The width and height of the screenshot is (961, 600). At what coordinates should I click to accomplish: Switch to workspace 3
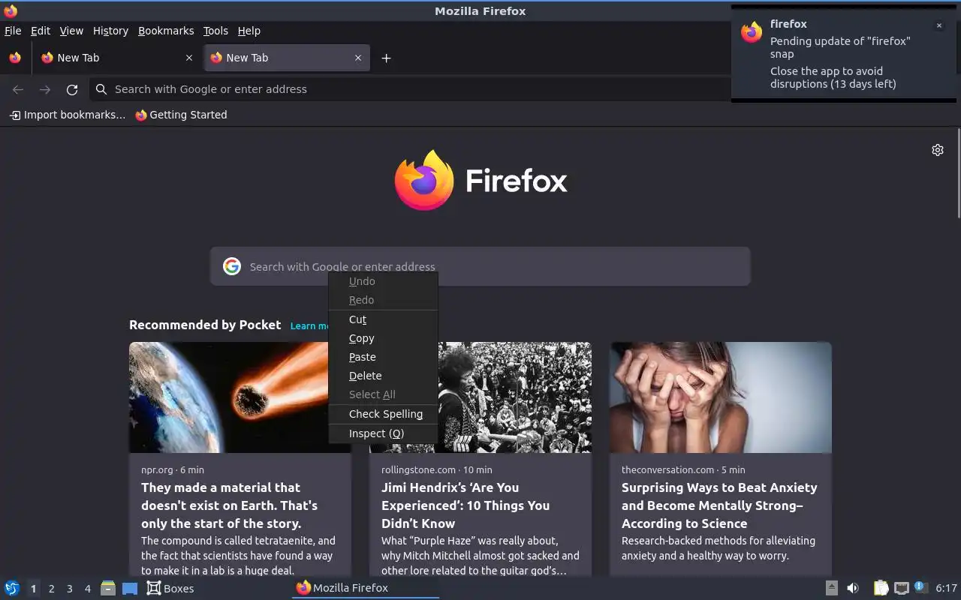click(x=69, y=589)
